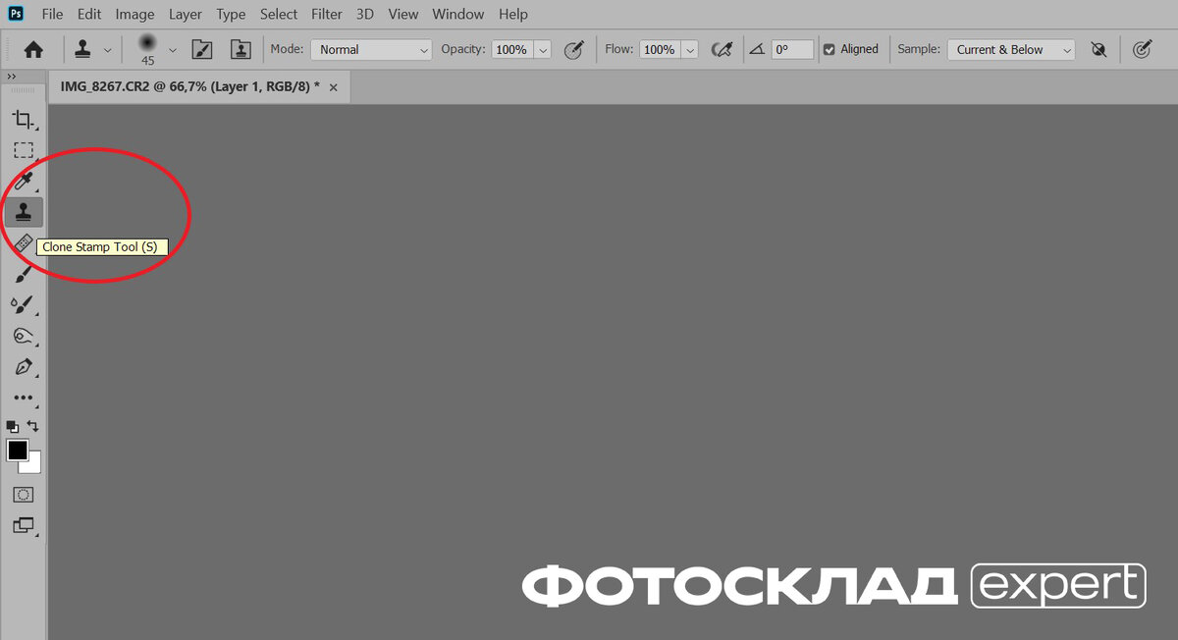Screen dimensions: 1178x640
Task: Open the Edit menu
Action: click(89, 14)
